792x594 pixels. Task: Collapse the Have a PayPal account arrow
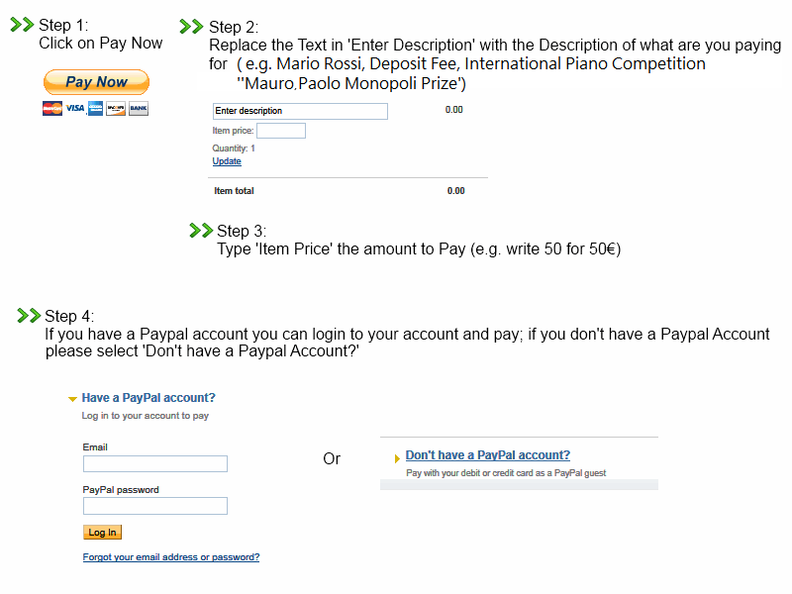point(72,399)
